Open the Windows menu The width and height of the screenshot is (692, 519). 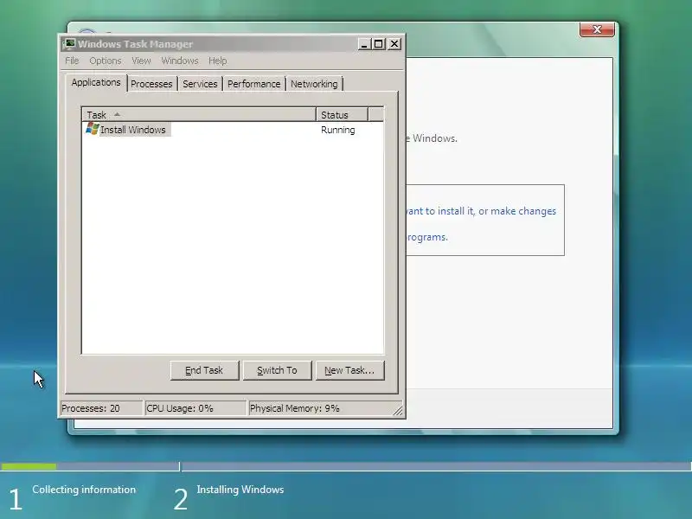pos(180,61)
